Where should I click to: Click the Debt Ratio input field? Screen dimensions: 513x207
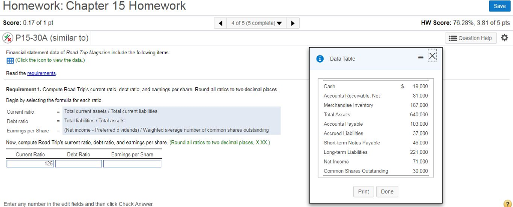79,163
